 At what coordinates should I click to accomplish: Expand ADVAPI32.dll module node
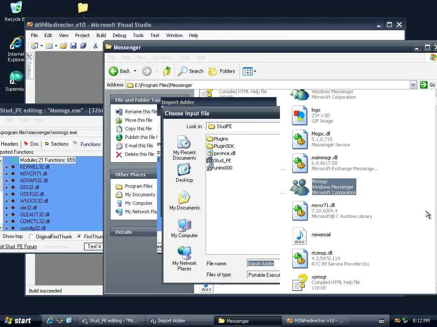tap(7, 181)
